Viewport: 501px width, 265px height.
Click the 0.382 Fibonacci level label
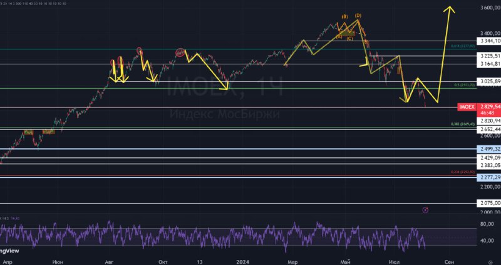(x=463, y=124)
